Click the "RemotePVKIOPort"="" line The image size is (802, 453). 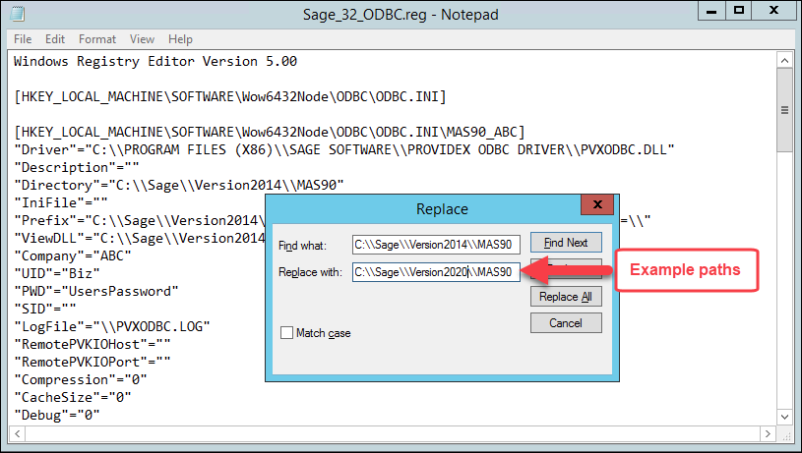[93, 362]
